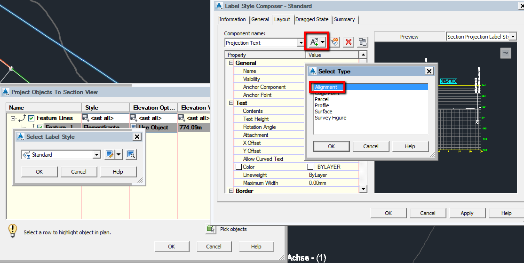524x263 pixels.
Task: Toggle the Feature 1 row checkbox
Action: coord(40,127)
